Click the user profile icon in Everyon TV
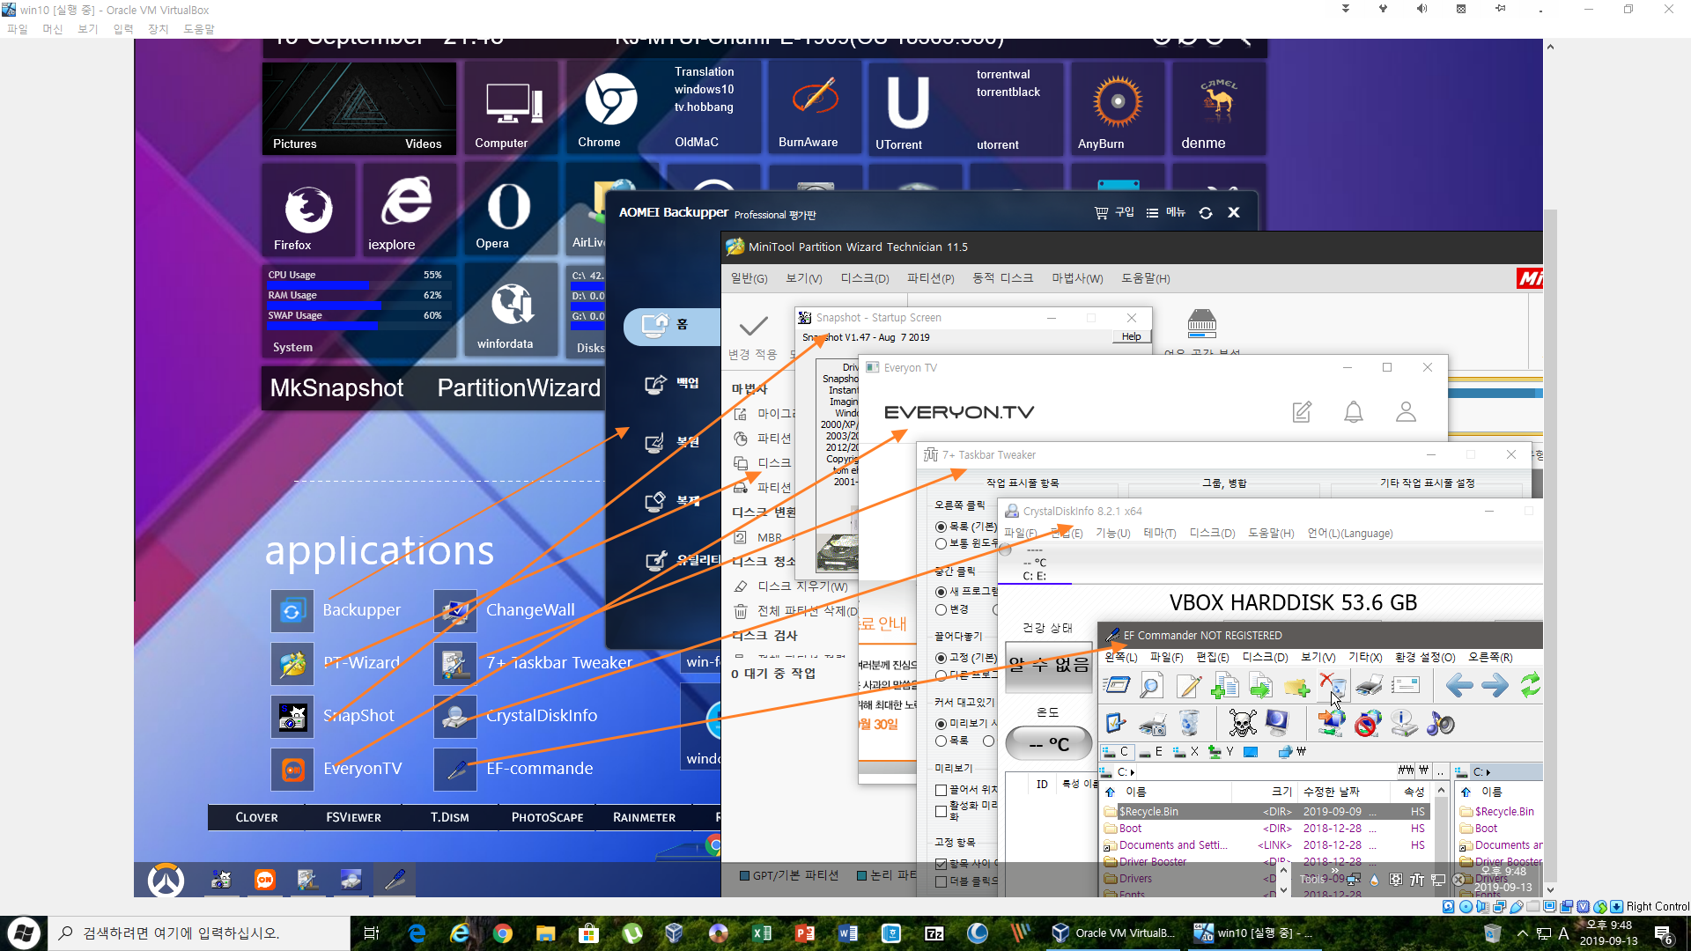The image size is (1691, 951). tap(1406, 411)
